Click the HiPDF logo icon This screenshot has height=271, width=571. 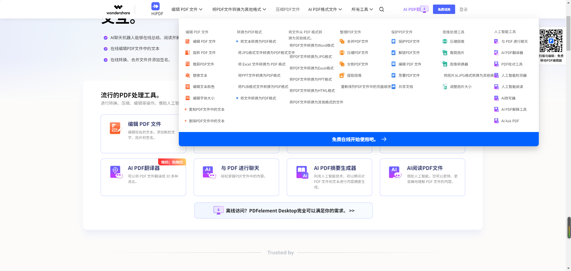pos(155,6)
